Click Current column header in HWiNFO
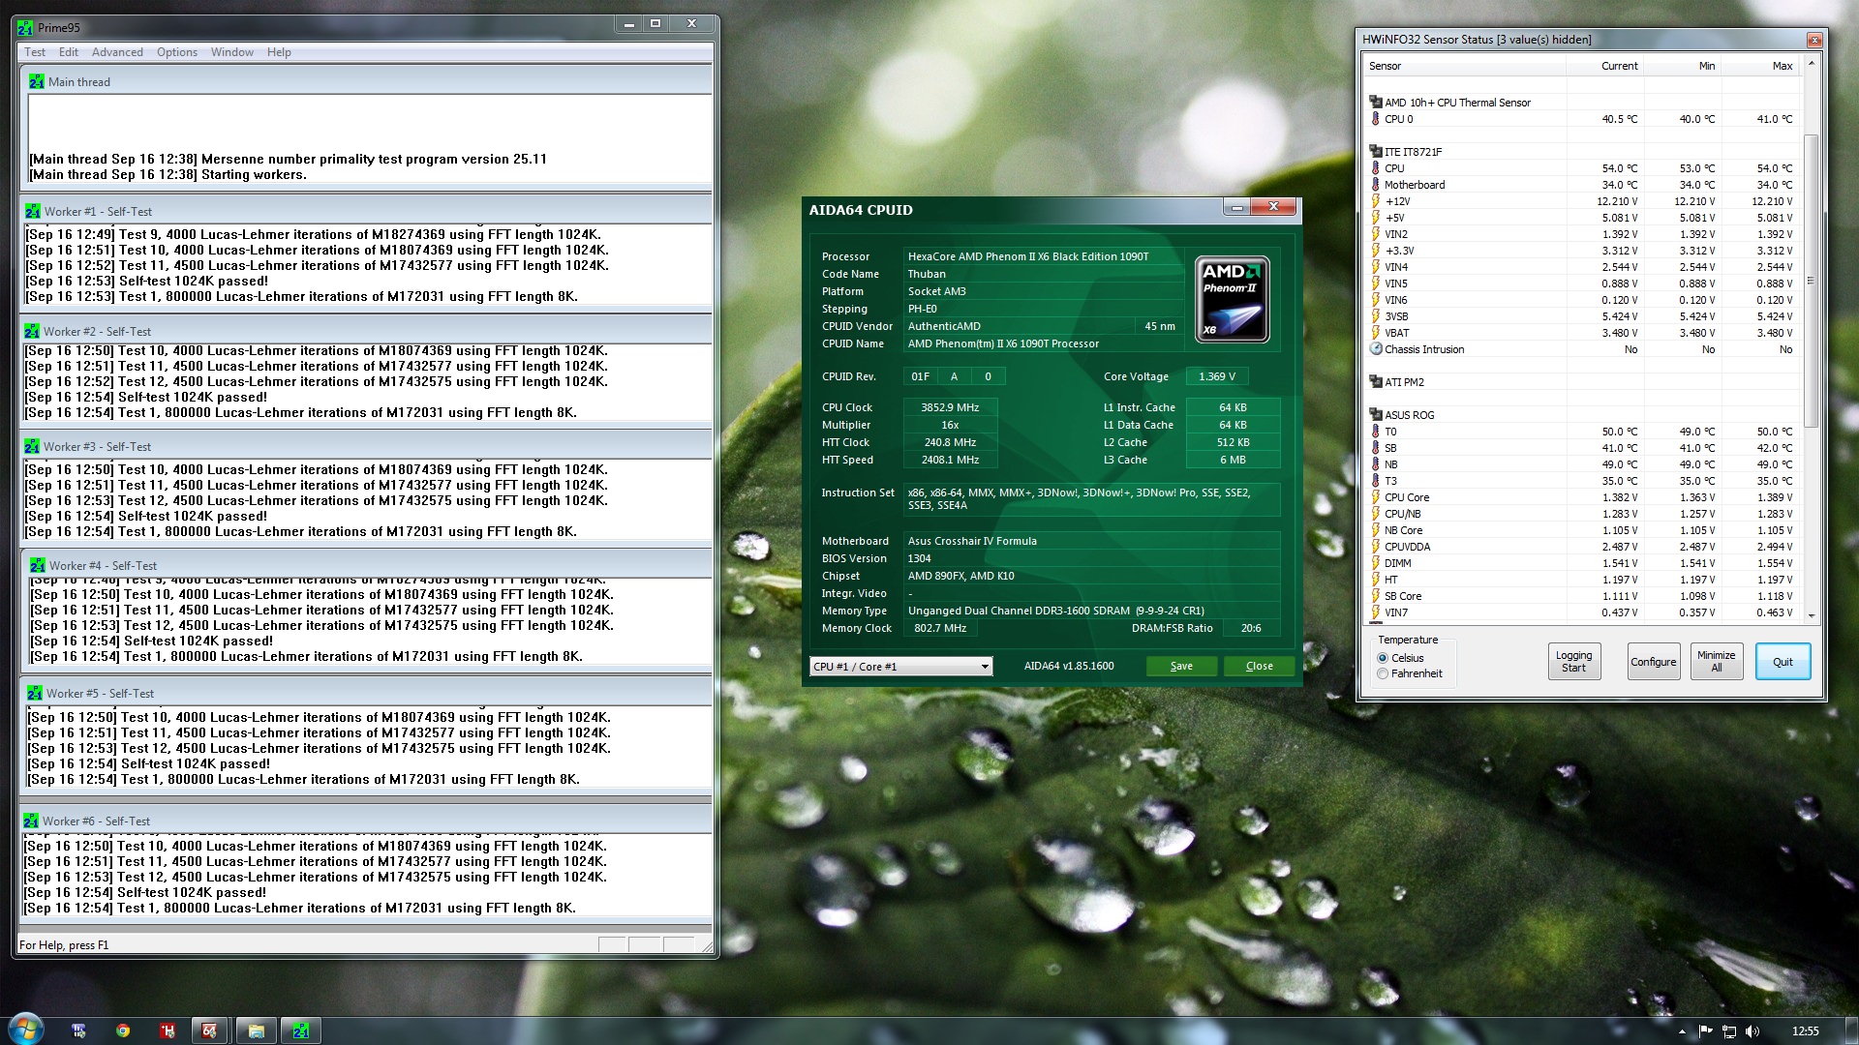 click(1604, 66)
